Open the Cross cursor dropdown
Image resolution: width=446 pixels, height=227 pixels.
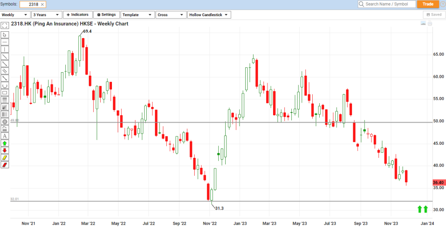click(x=171, y=15)
